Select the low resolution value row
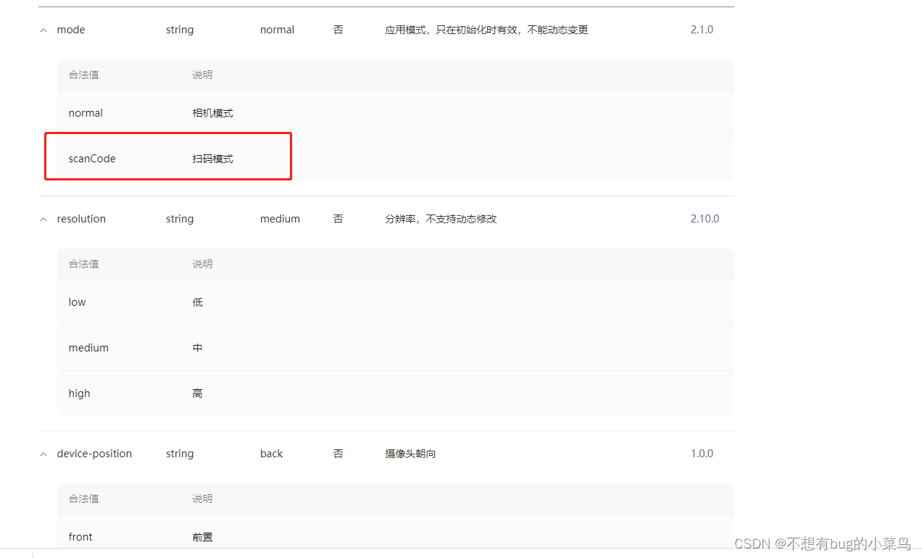 (x=77, y=302)
